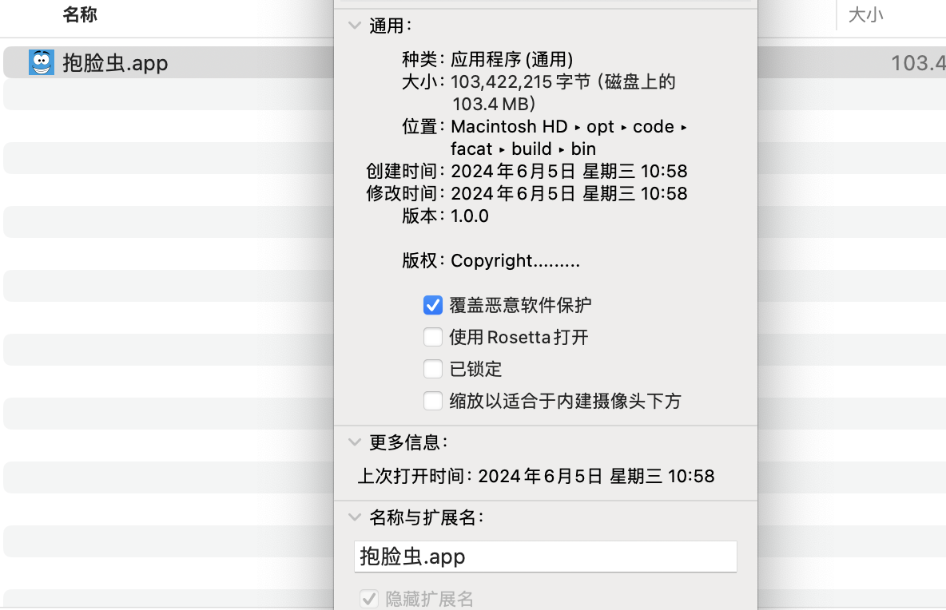Check the 已锁定 checkbox
Image resolution: width=946 pixels, height=610 pixels.
433,369
